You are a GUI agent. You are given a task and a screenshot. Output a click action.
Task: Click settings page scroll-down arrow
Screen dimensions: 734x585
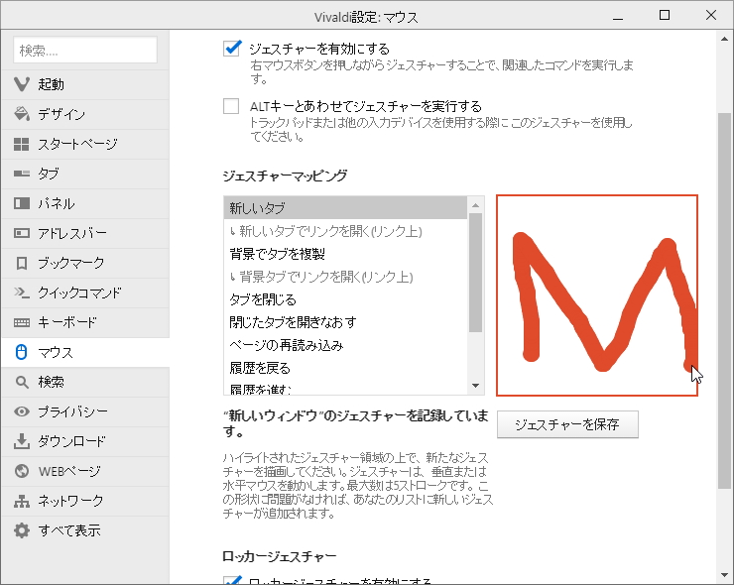(x=725, y=575)
